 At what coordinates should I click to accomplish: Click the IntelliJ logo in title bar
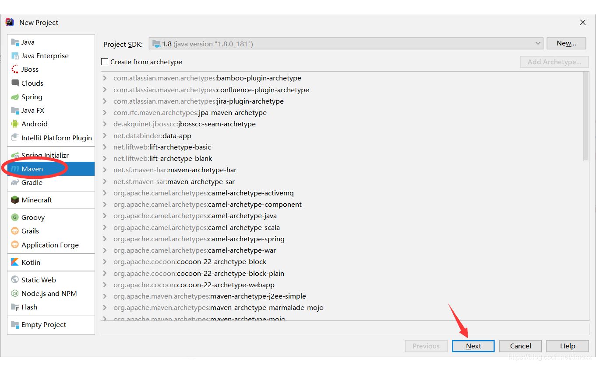coord(10,22)
